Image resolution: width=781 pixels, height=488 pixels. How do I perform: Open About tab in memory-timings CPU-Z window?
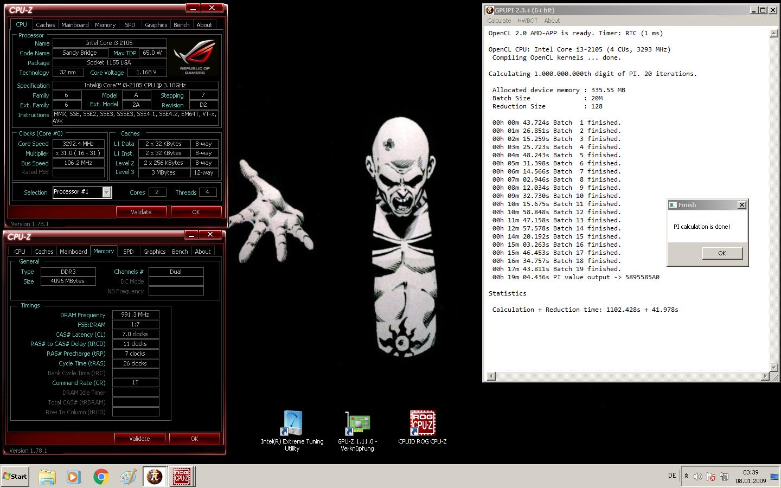pyautogui.click(x=203, y=252)
